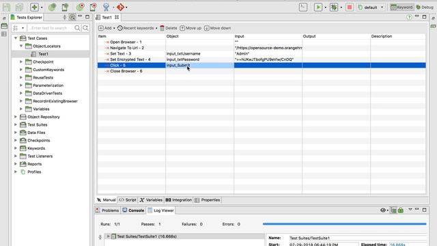Expand the Variables folder

click(21, 109)
